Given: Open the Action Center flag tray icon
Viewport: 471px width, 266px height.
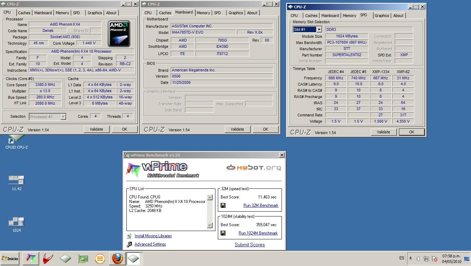Looking at the screenshot, I should click(435, 258).
